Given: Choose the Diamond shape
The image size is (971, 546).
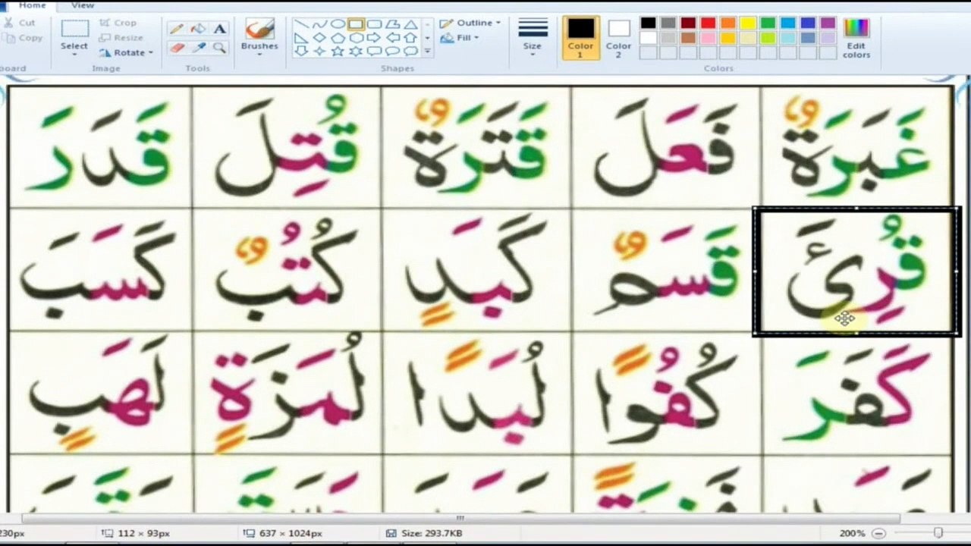Looking at the screenshot, I should 319,37.
